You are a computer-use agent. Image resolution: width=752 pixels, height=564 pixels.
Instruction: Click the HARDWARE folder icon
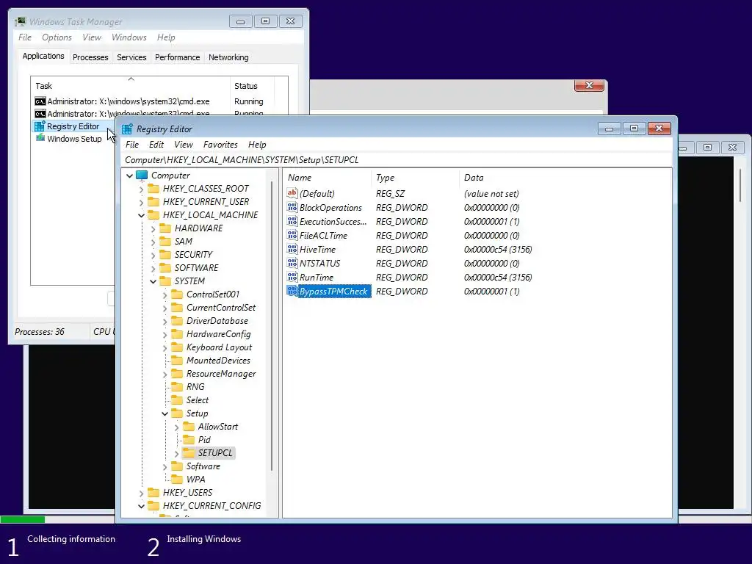(165, 228)
